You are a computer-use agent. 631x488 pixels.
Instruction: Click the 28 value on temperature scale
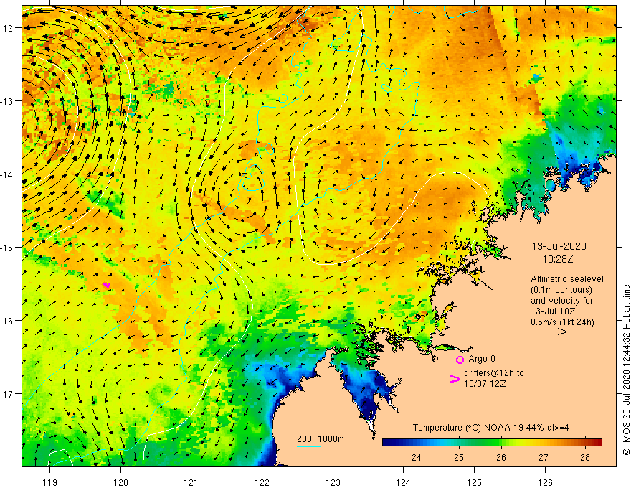585,458
